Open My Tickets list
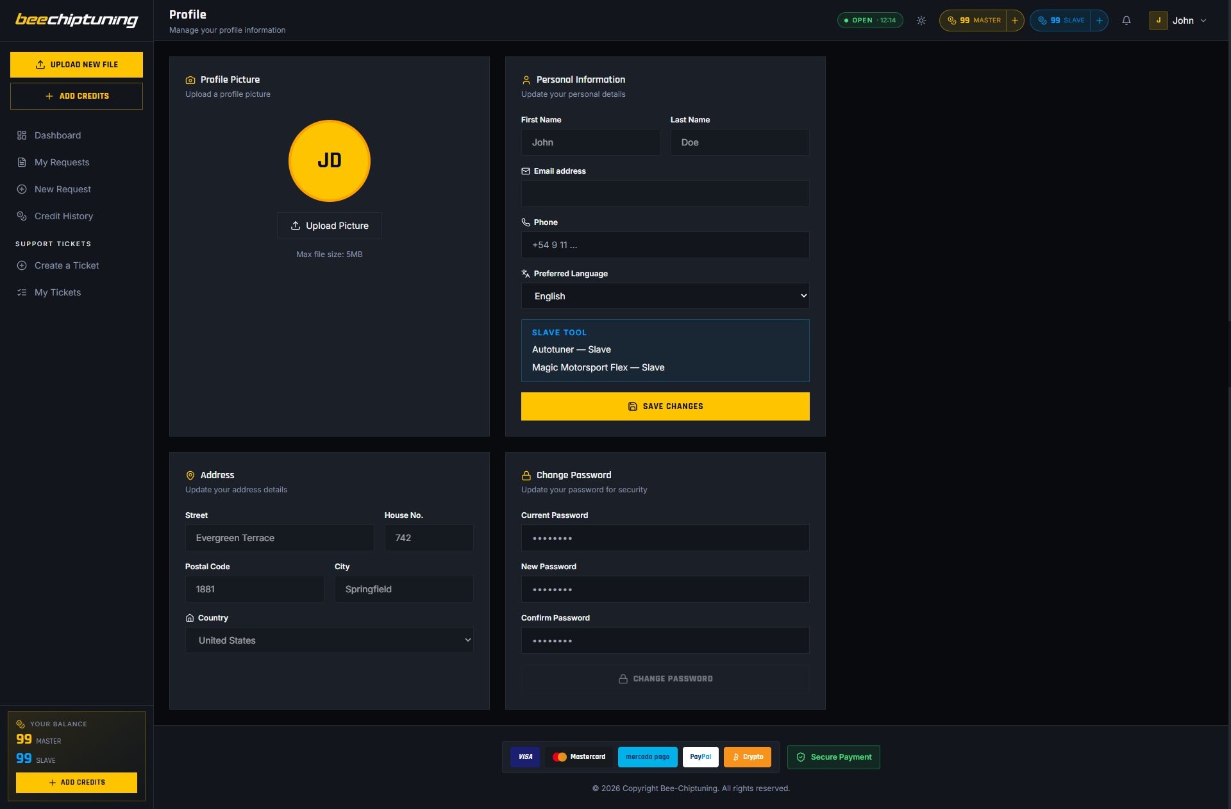The image size is (1231, 809). (76, 292)
